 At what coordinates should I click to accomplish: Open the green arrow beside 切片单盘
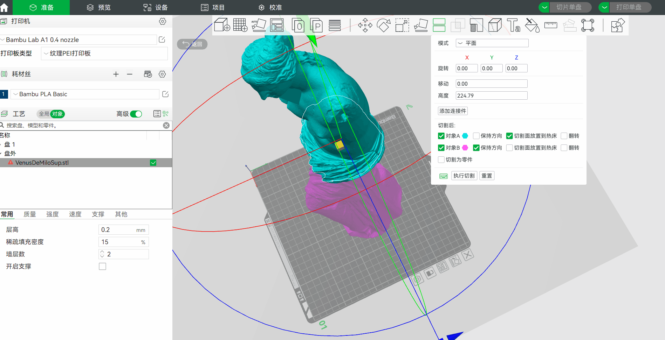pyautogui.click(x=544, y=7)
